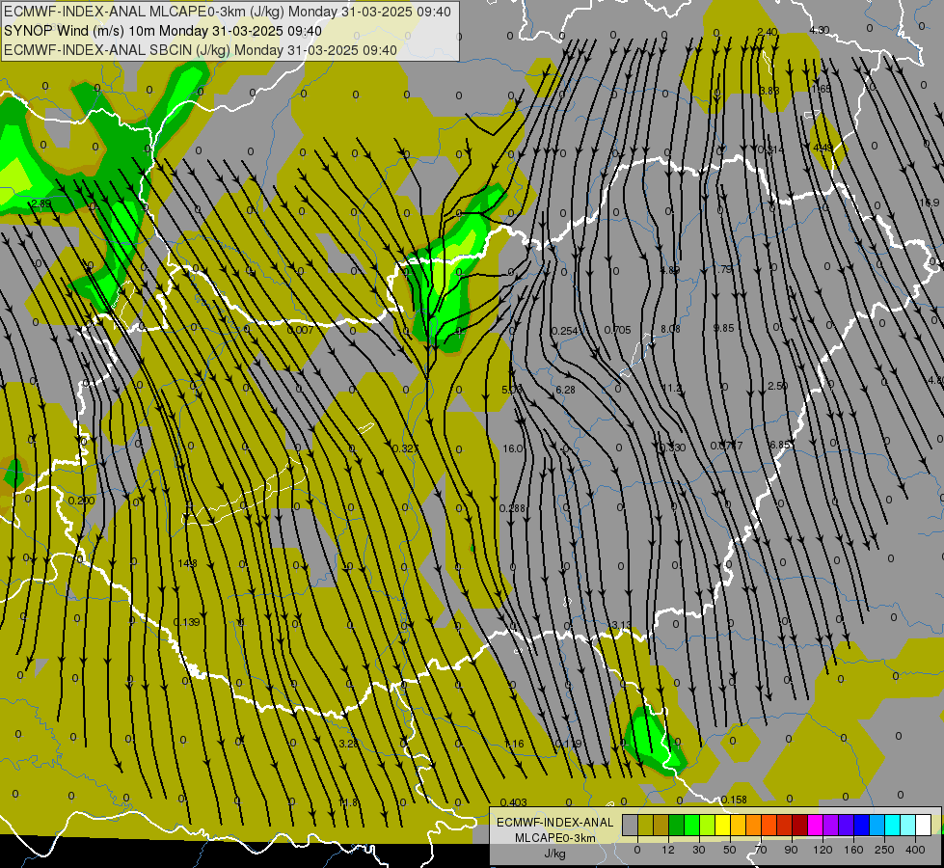
Task: Click the 0.139 value on the map
Action: pyautogui.click(x=186, y=622)
